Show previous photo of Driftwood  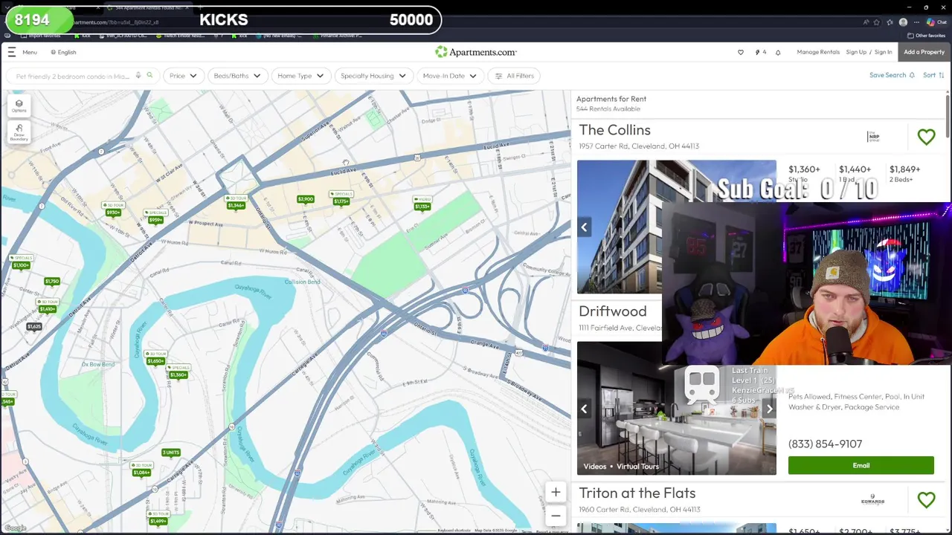(x=585, y=409)
